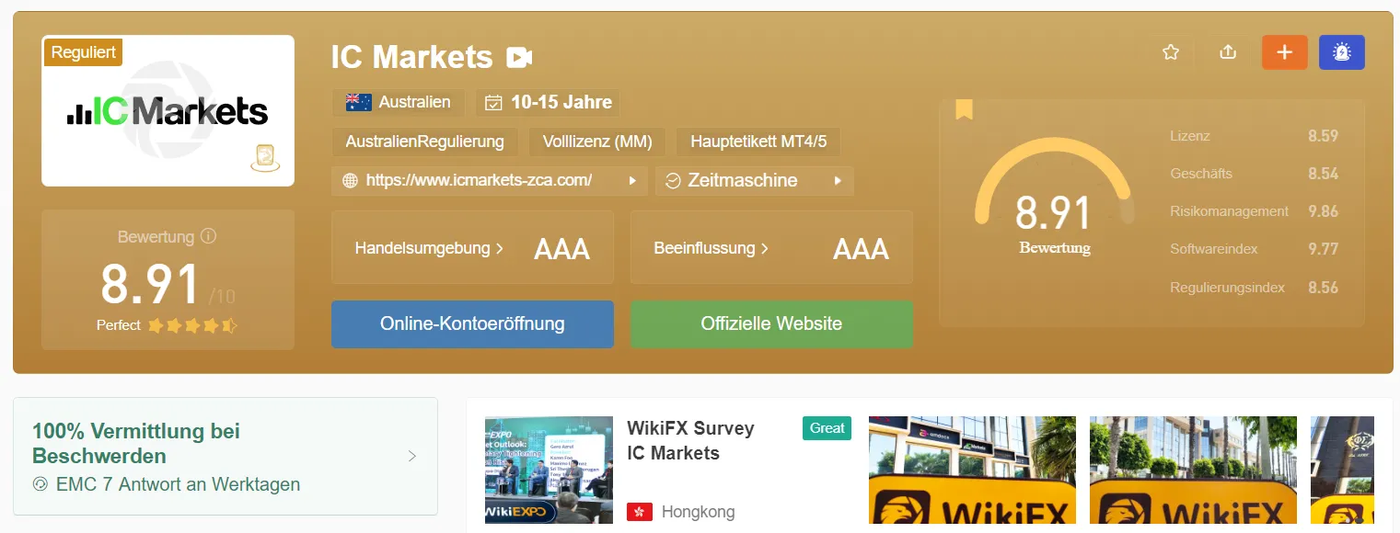Select the Volllizenz (MM) tag
Image resolution: width=1400 pixels, height=533 pixels.
click(597, 142)
